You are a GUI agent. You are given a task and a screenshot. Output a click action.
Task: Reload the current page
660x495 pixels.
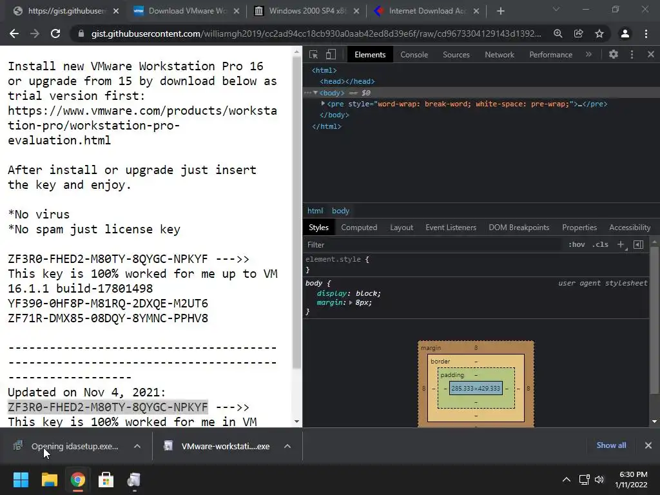pos(55,34)
